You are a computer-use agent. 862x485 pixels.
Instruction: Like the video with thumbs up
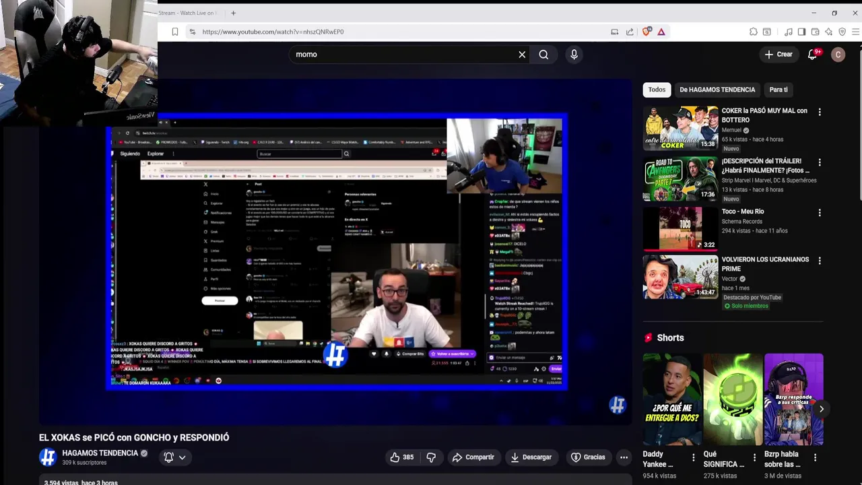401,457
